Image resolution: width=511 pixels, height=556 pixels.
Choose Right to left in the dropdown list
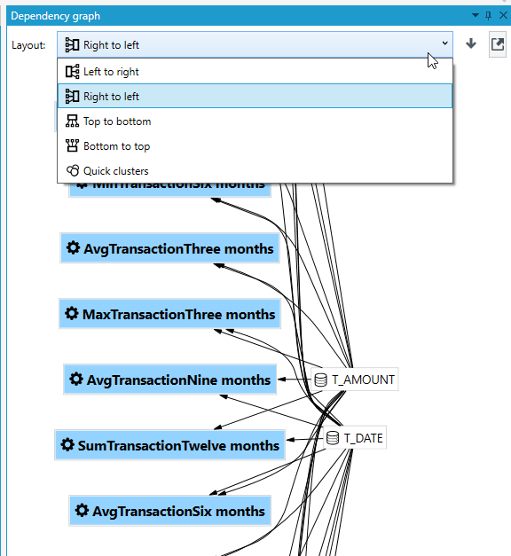click(255, 96)
